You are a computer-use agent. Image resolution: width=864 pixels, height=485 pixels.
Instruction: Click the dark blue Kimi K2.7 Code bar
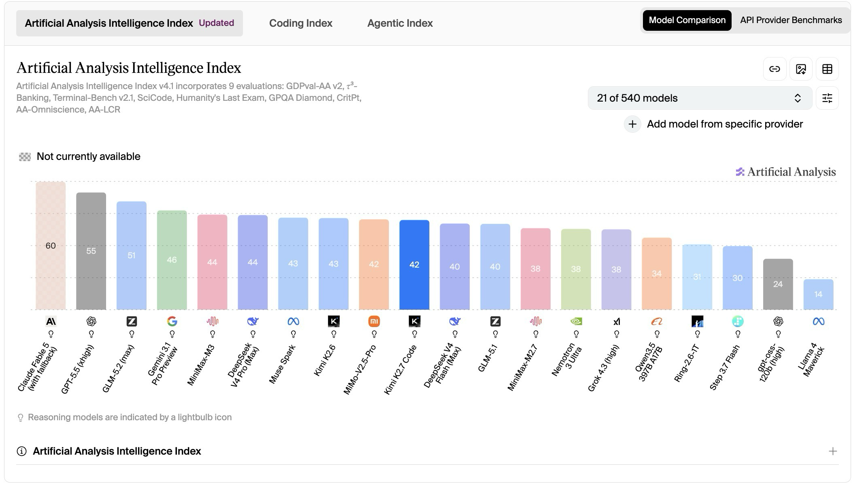click(415, 265)
